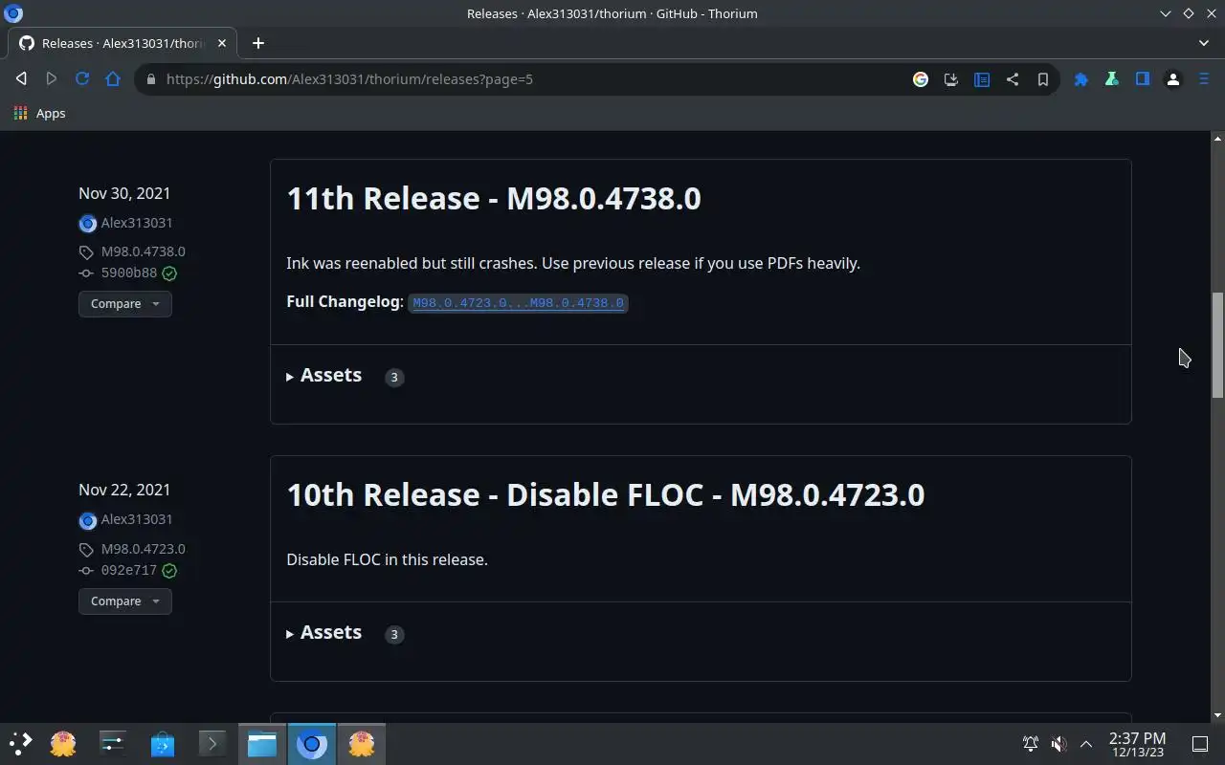
Task: Open the user profile menu
Action: (1173, 79)
